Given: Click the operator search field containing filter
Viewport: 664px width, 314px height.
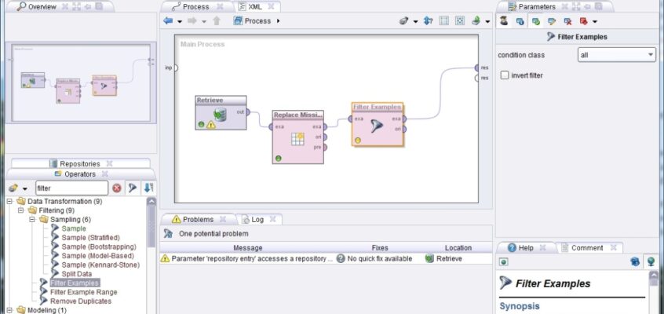Looking at the screenshot, I should (71, 188).
